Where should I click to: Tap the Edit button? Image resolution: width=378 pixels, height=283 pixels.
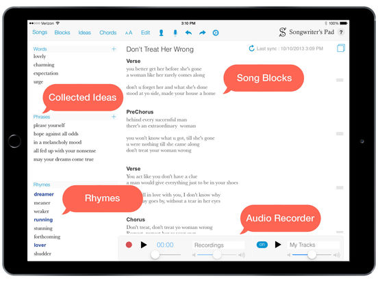[145, 33]
